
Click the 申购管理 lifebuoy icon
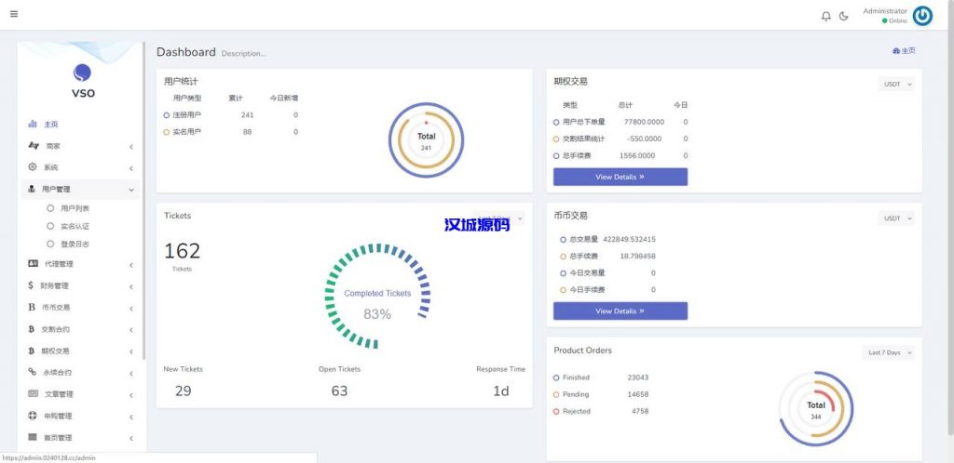pyautogui.click(x=33, y=416)
